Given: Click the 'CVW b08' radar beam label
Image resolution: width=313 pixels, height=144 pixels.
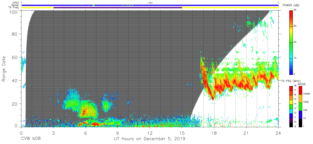Looking at the screenshot, I should point(31,139).
